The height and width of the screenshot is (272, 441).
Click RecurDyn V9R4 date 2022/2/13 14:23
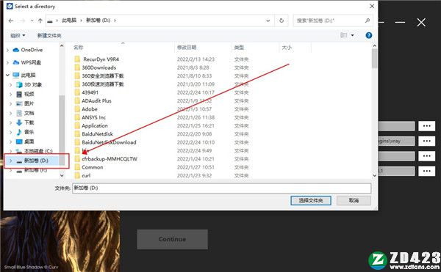pos(196,59)
